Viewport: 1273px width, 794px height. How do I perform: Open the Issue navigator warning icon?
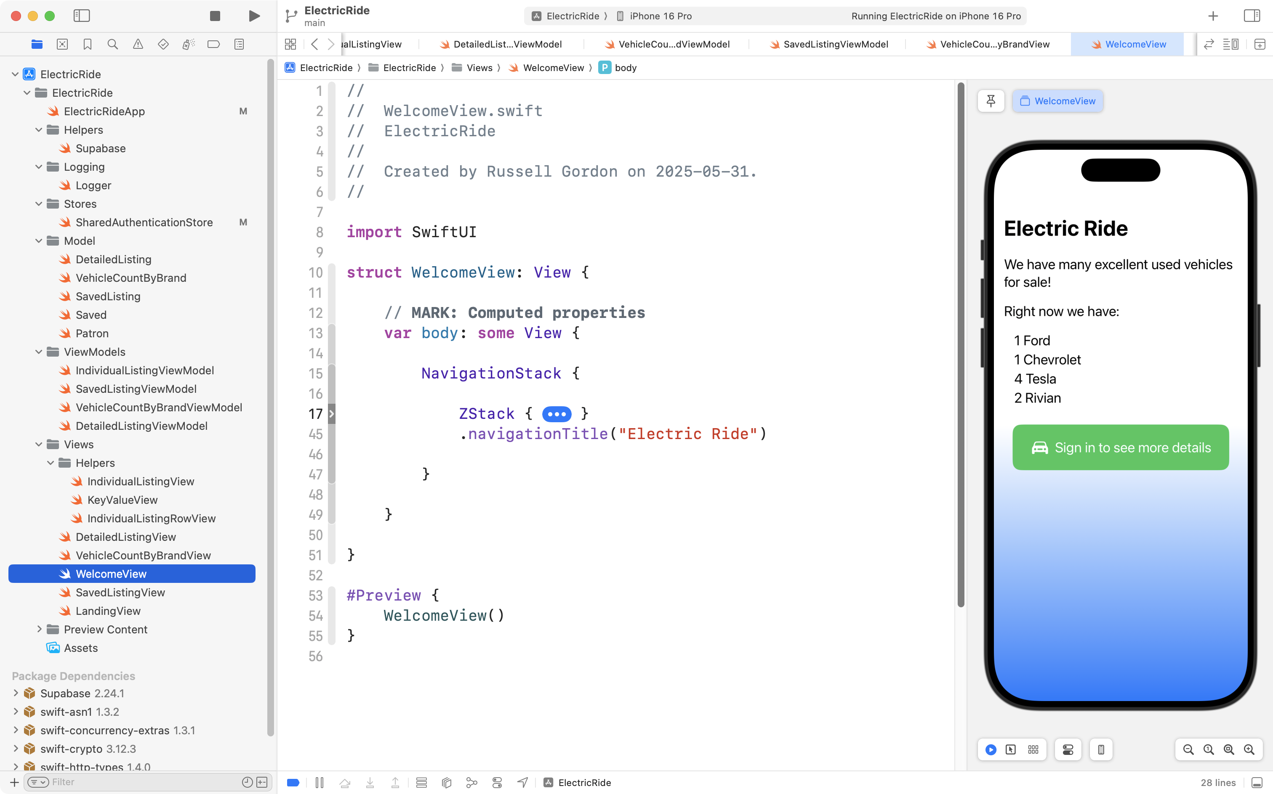(138, 44)
